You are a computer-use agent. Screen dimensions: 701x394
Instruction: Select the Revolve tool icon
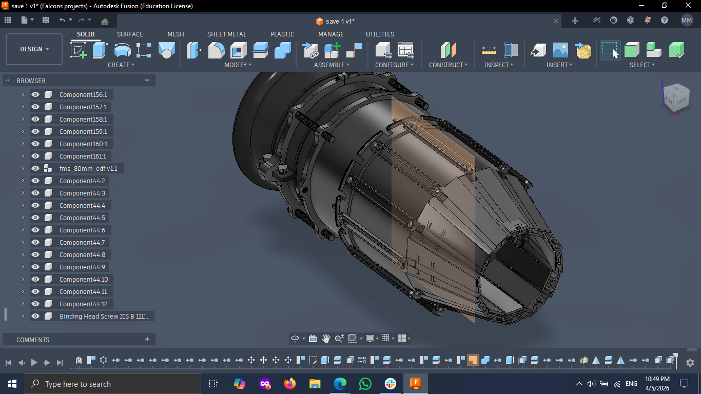[x=122, y=50]
